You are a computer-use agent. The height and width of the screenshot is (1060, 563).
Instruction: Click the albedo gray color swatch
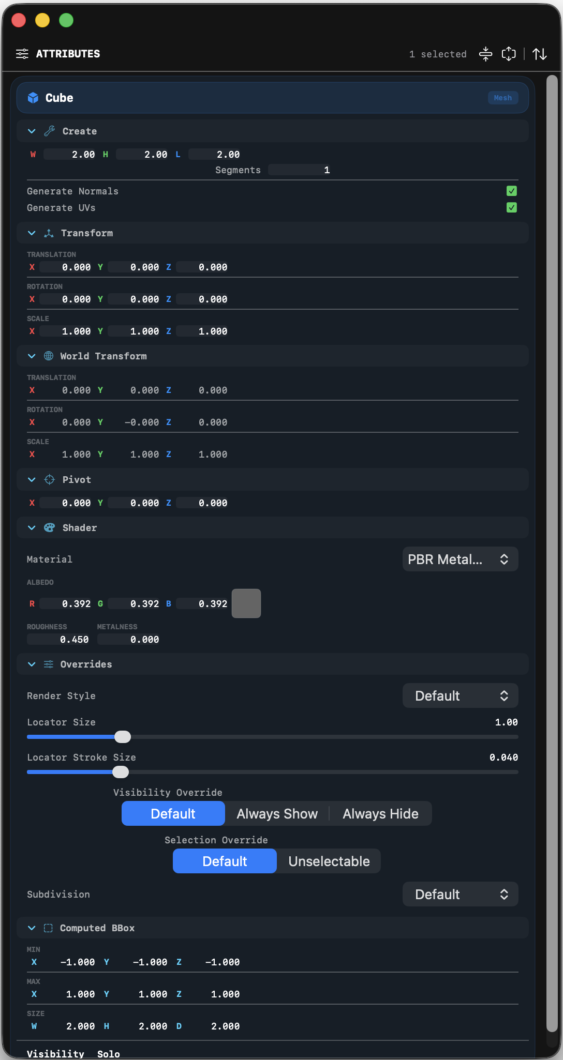coord(246,603)
